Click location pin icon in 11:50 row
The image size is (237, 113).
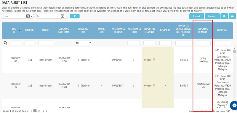point(154,60)
